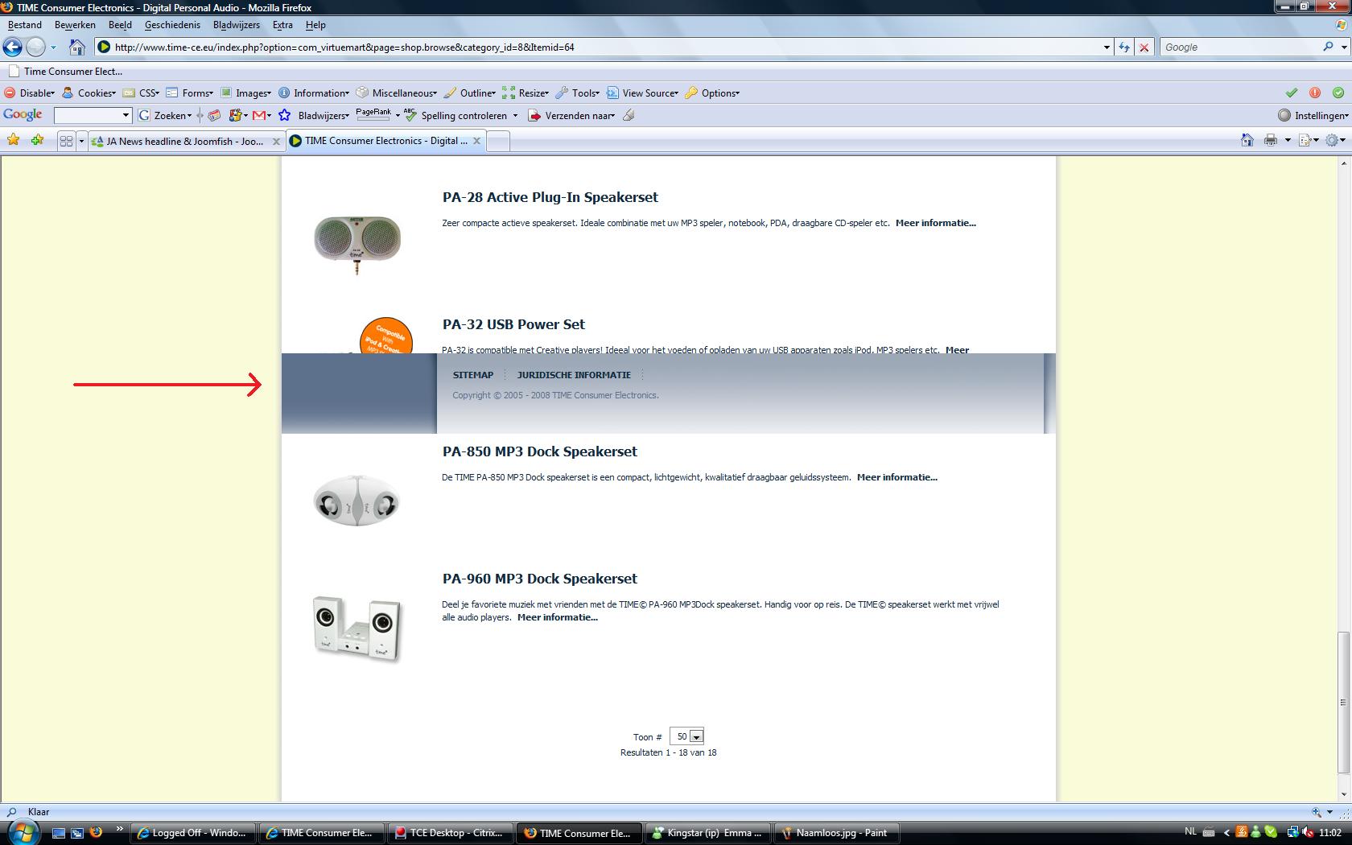
Task: Open the Options dropdown menu
Action: pos(712,93)
